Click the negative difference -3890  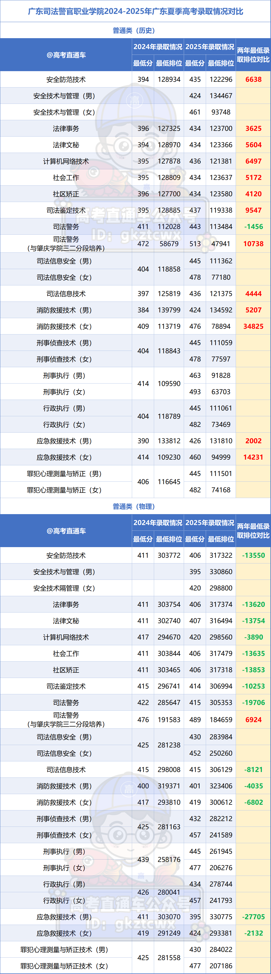pyautogui.click(x=253, y=637)
